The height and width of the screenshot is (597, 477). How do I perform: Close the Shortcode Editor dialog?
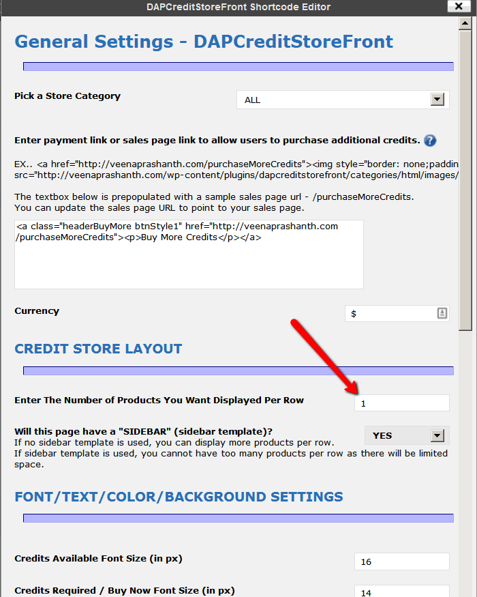pos(457,7)
